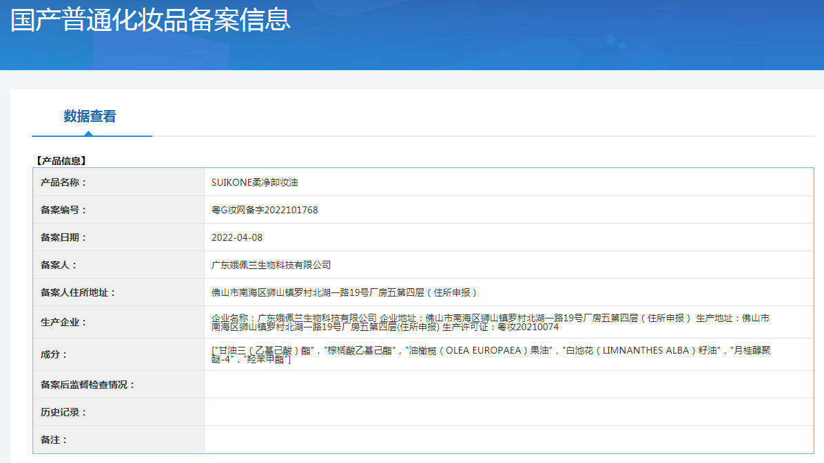Click the 历史记录 label

(63, 413)
